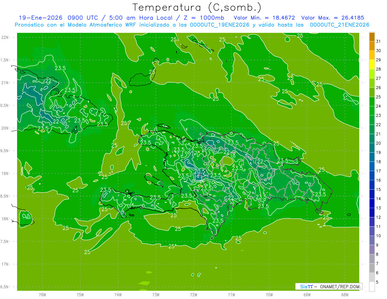This screenshot has height=299, width=387.
Task: Select the 'Z = 1000mb' level text
Action: [203, 18]
